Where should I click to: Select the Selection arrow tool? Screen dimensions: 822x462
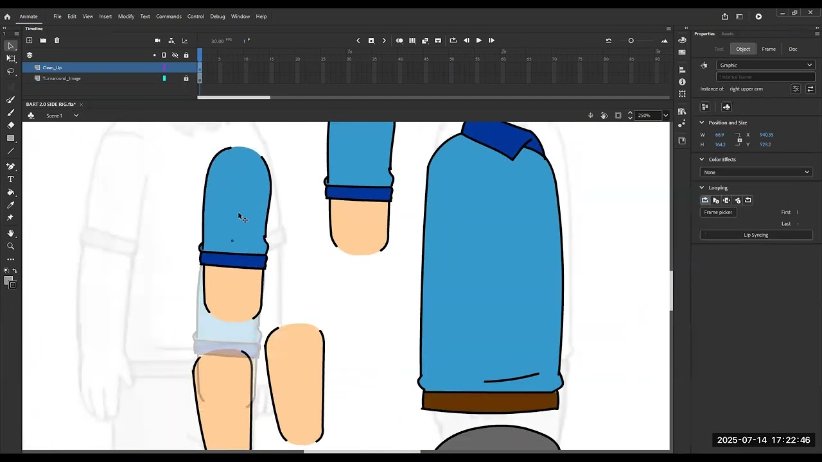tap(11, 46)
